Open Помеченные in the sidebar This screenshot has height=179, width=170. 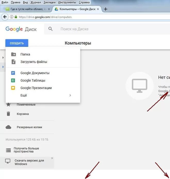pyautogui.click(x=26, y=104)
